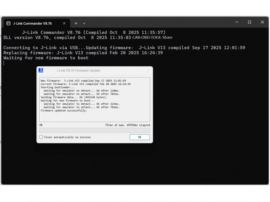270x202 pixels.
Task: Click 'Firmware updated successfully.' log line
Action: click(x=64, y=111)
